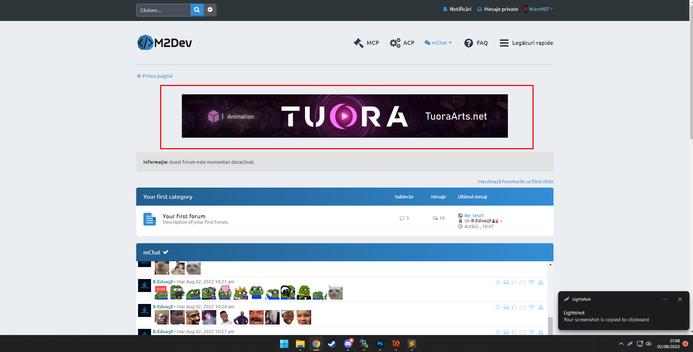Screen dimensions: 693x352
Task: Click SCAM pepe emote in chat
Action: point(162,292)
